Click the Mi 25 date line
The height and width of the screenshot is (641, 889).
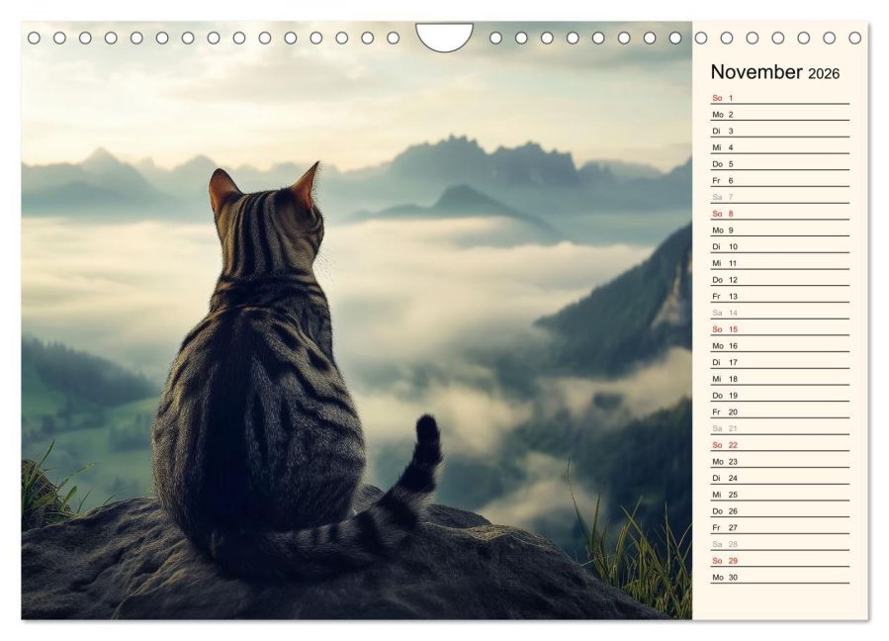tap(779, 495)
